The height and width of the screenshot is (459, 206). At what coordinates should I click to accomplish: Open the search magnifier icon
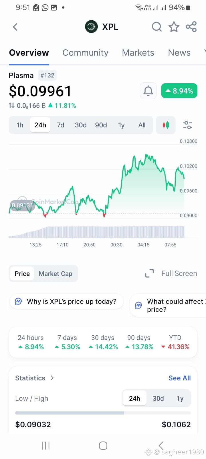click(157, 27)
